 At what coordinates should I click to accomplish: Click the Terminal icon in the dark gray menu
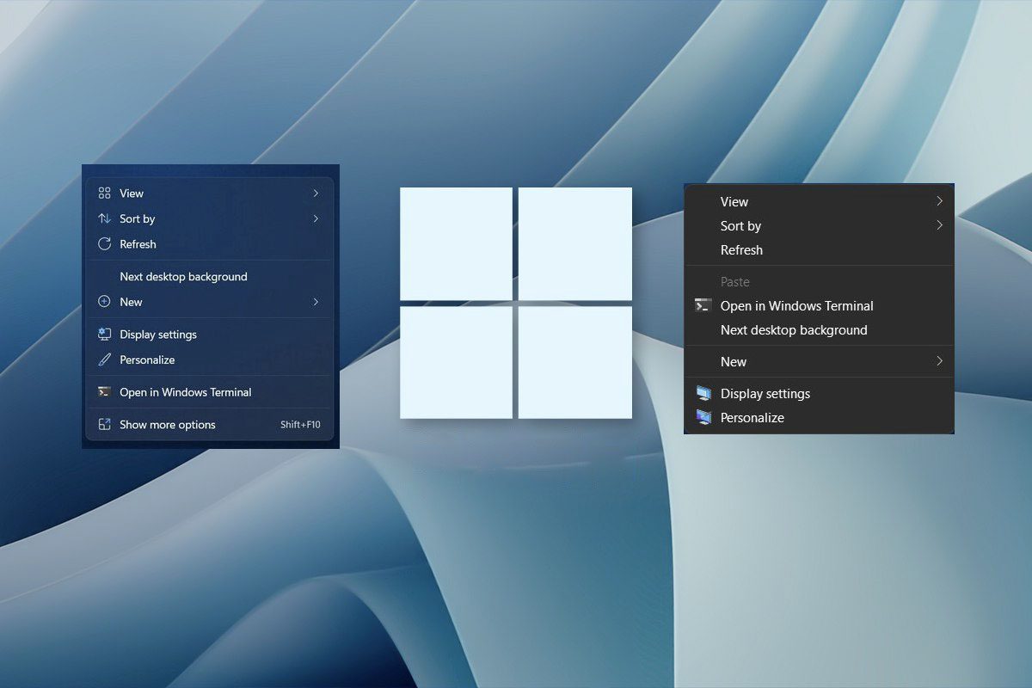point(703,305)
